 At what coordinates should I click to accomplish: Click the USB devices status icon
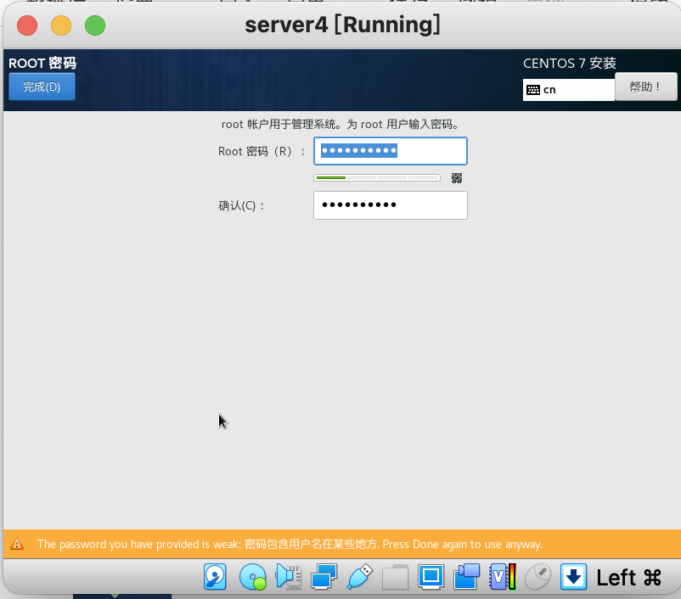tap(360, 577)
